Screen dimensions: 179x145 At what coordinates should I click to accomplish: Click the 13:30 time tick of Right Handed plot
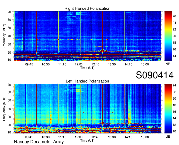[112, 64]
